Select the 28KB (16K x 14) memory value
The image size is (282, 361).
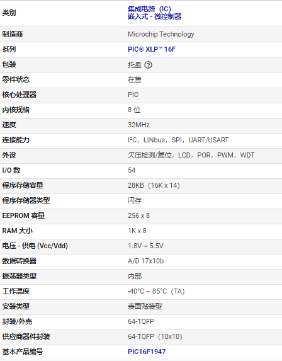(154, 185)
